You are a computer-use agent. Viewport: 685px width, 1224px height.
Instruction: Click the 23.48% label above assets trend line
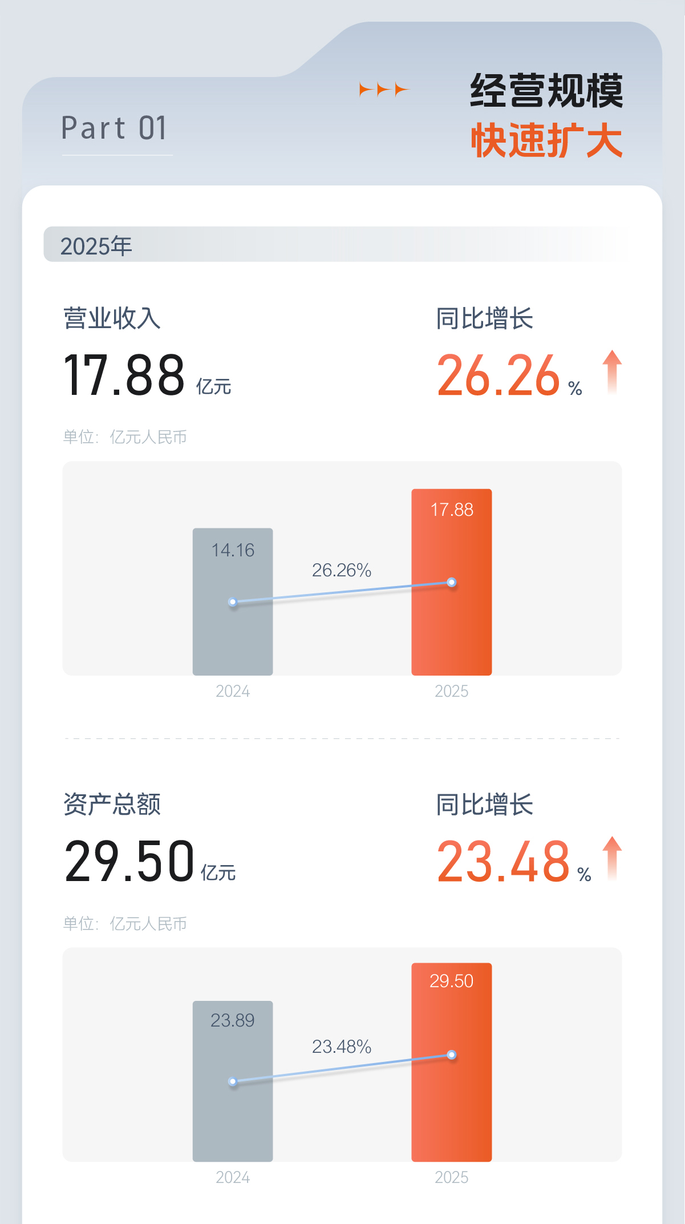click(x=341, y=1047)
